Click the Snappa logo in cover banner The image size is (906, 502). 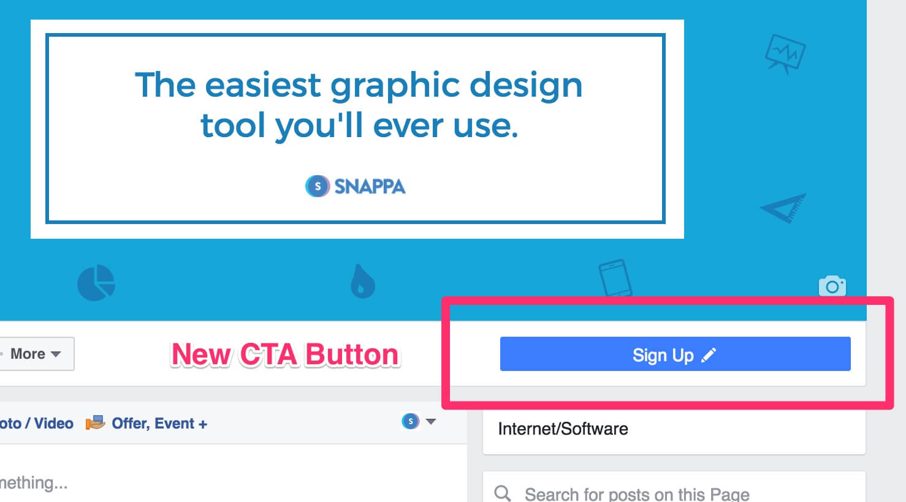click(x=356, y=186)
